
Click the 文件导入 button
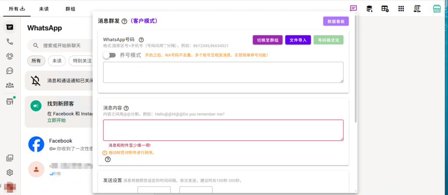(x=298, y=40)
